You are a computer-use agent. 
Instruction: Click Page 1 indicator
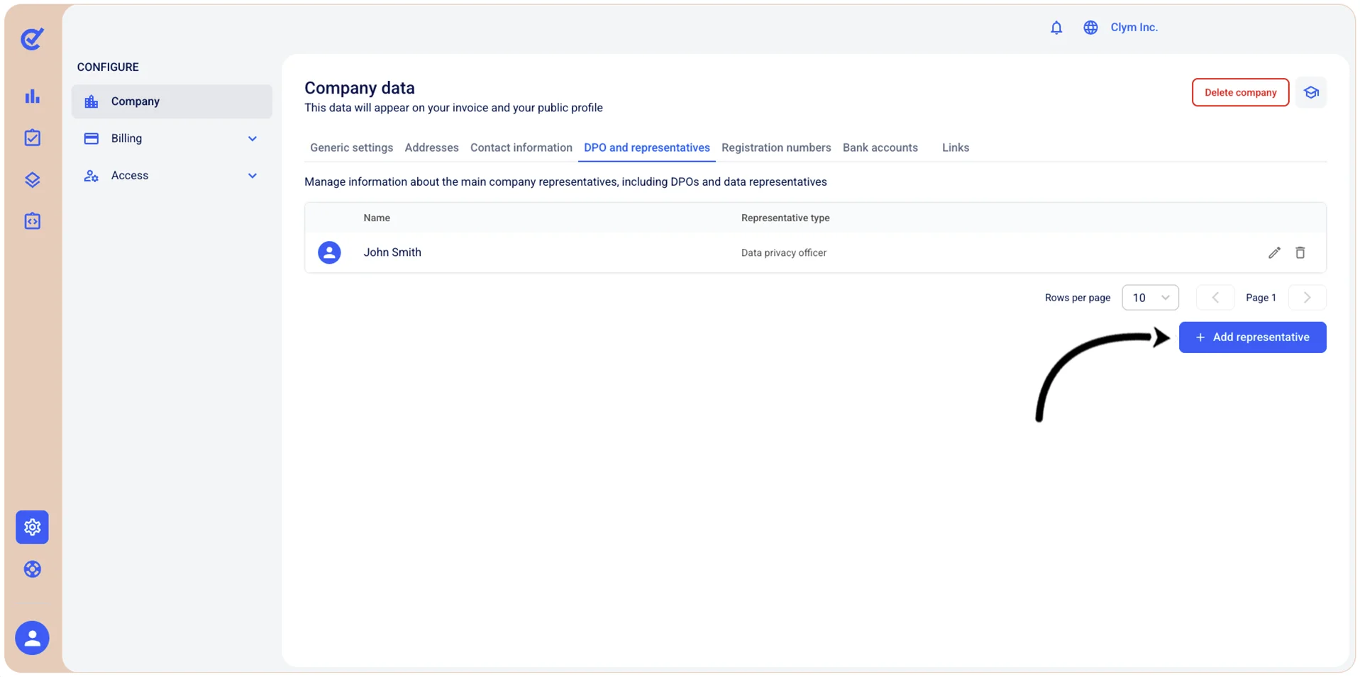[1261, 298]
